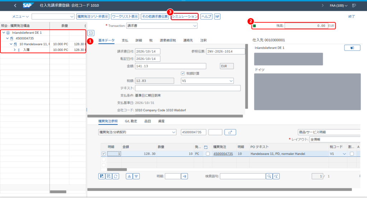The height and width of the screenshot is (198, 367).
Task: Tick the third empty row's selector checkbox
Action: [x=104, y=165]
